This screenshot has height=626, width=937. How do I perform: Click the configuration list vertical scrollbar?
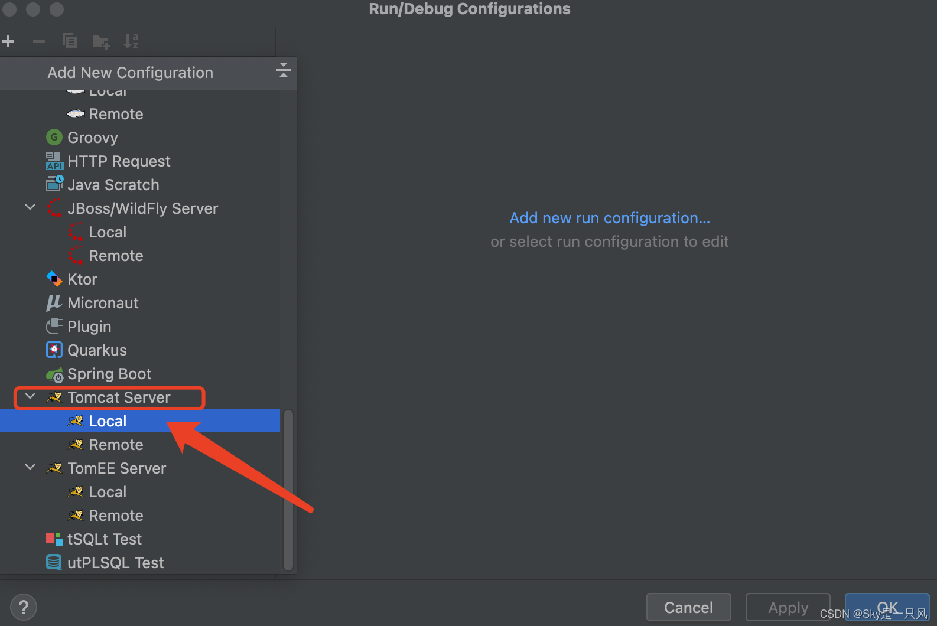[288, 490]
